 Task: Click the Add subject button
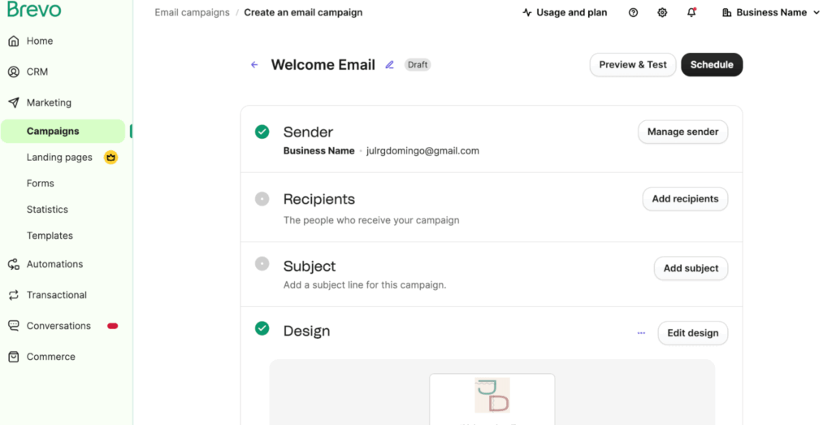tap(691, 268)
